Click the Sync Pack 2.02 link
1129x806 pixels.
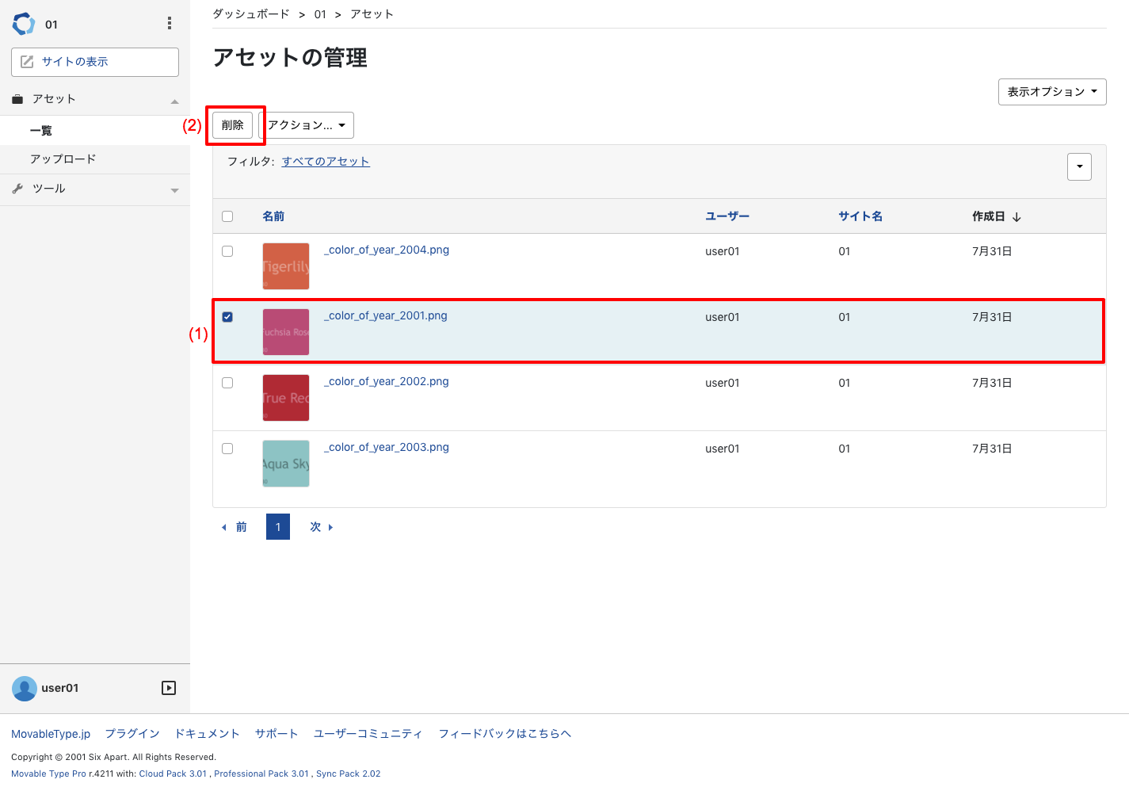coord(349,774)
